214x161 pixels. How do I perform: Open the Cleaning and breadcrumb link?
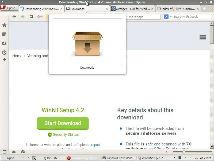(x=37, y=56)
